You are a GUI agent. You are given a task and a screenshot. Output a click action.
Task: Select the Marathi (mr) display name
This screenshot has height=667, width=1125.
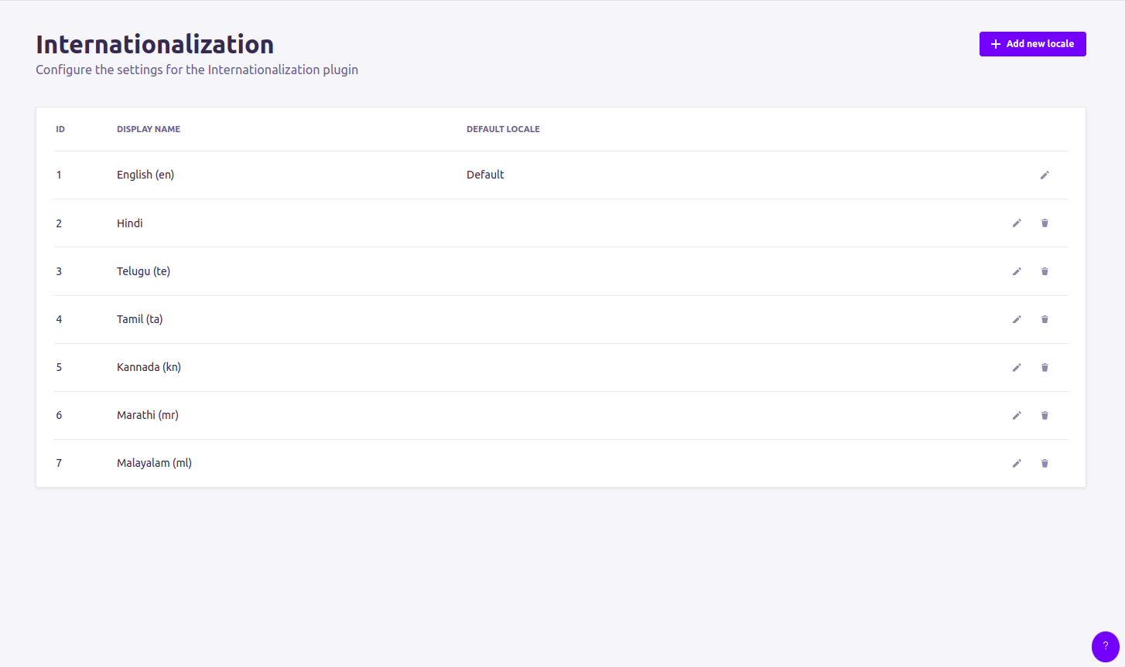pos(148,415)
